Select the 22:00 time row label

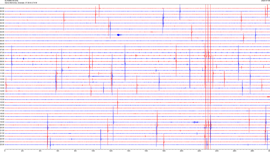click(x=2, y=136)
